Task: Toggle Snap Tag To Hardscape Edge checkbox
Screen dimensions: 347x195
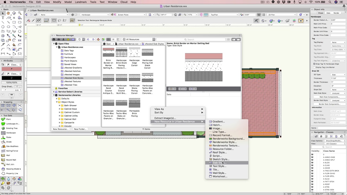Action: [x=314, y=64]
